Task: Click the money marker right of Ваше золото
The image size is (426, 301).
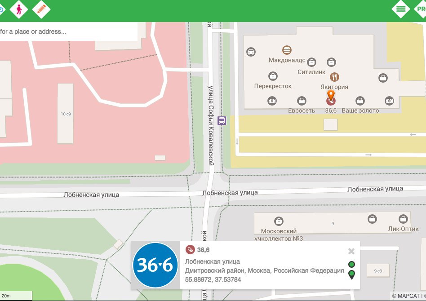Action: click(389, 101)
